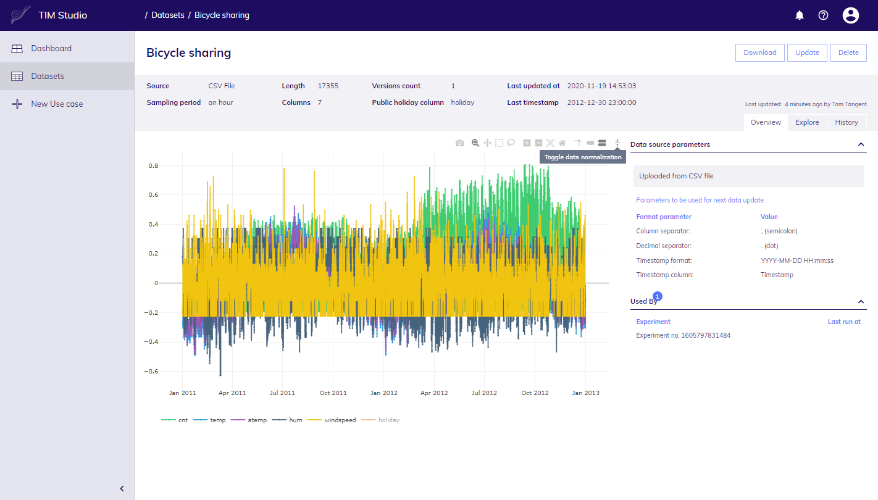Click the Dashboard sidebar icon

click(17, 48)
